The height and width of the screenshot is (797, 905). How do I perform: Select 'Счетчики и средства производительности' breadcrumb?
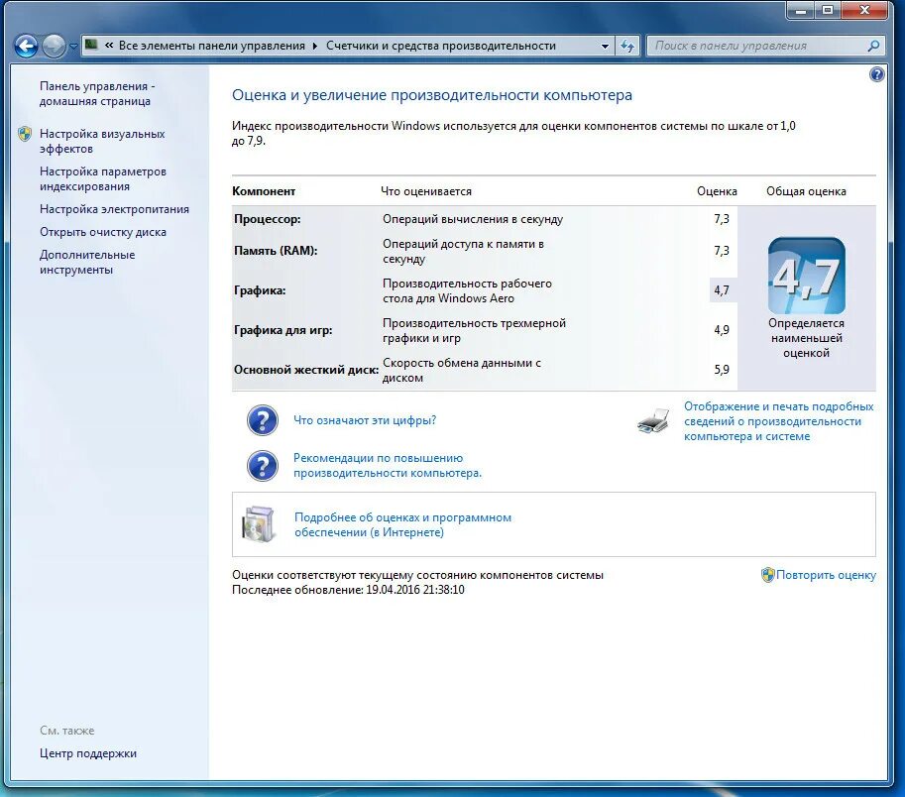(x=441, y=46)
